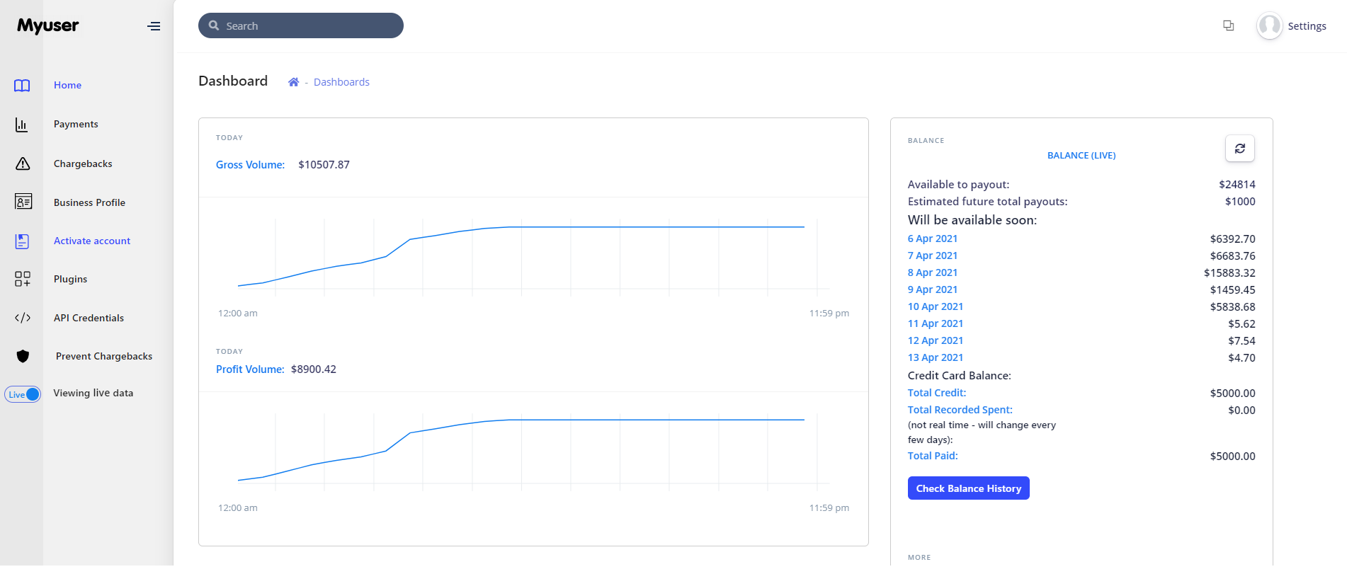
Task: Click the $24814 available payout value
Action: 1237,185
